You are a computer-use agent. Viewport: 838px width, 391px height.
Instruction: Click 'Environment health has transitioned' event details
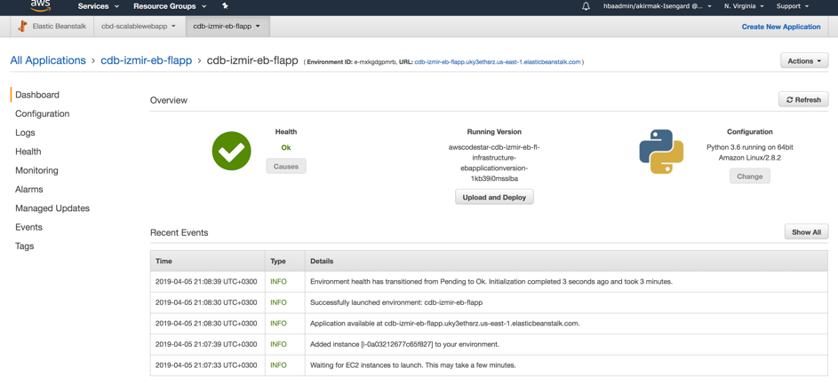491,282
